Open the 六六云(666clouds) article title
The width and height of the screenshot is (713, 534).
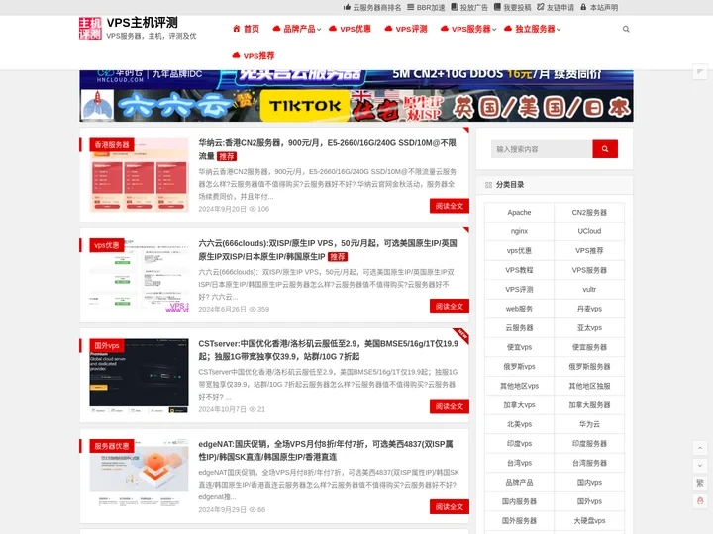pyautogui.click(x=328, y=250)
